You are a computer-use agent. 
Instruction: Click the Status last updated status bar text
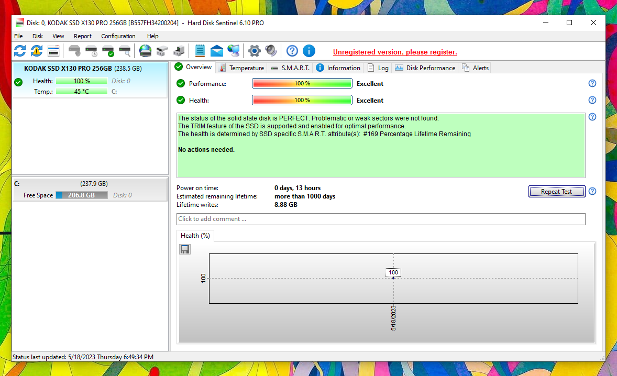pyautogui.click(x=83, y=357)
